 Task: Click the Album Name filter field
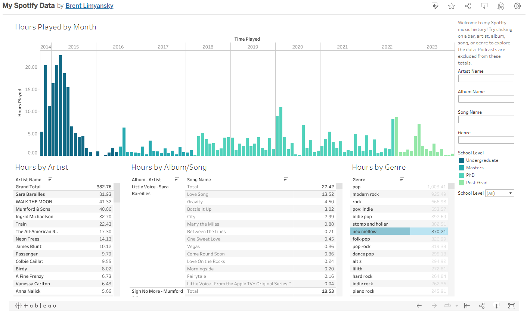486,99
